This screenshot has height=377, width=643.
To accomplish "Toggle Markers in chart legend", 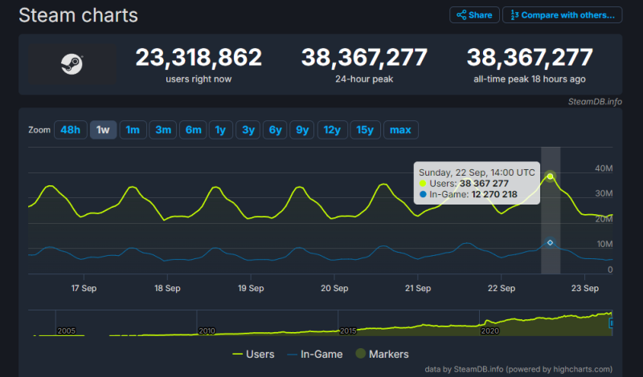I will pyautogui.click(x=383, y=354).
